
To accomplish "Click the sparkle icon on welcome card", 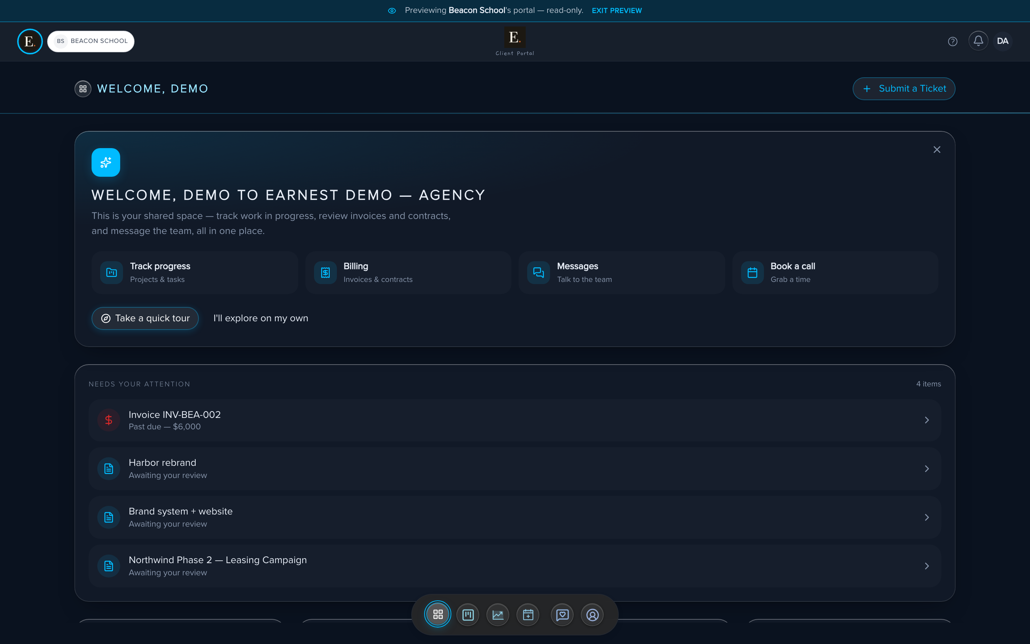I will tap(106, 162).
